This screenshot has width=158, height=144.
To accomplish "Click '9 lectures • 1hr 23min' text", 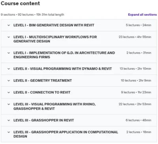I will click(136, 92).
